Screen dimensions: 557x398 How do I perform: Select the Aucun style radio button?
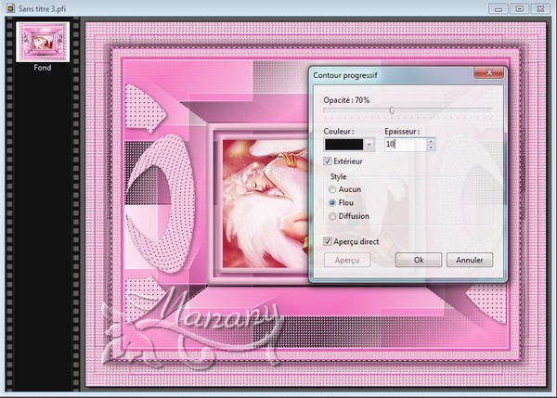(x=332, y=189)
